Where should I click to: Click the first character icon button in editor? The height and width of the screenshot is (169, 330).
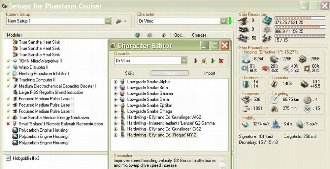195,61
